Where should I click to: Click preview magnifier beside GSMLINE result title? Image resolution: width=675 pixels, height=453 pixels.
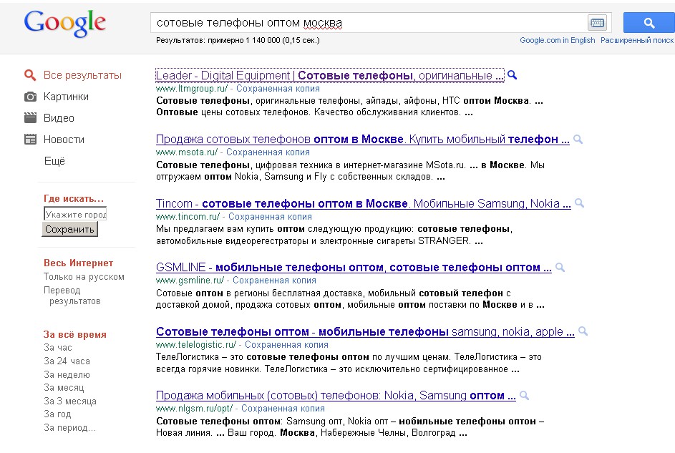(x=560, y=268)
